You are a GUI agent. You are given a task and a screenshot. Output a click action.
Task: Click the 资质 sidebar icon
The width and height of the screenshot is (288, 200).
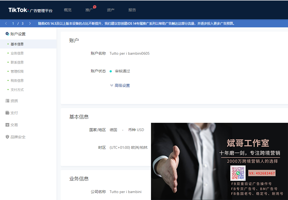(7, 101)
